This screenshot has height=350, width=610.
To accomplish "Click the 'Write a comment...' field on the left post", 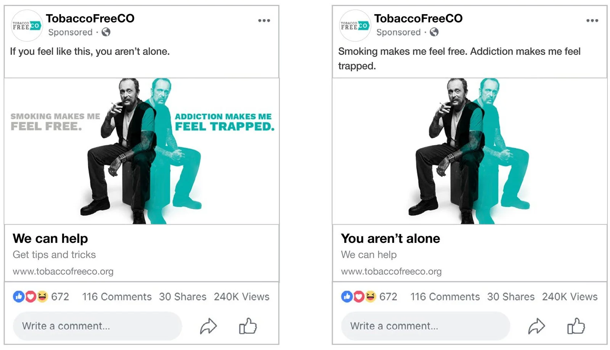I will tap(97, 326).
